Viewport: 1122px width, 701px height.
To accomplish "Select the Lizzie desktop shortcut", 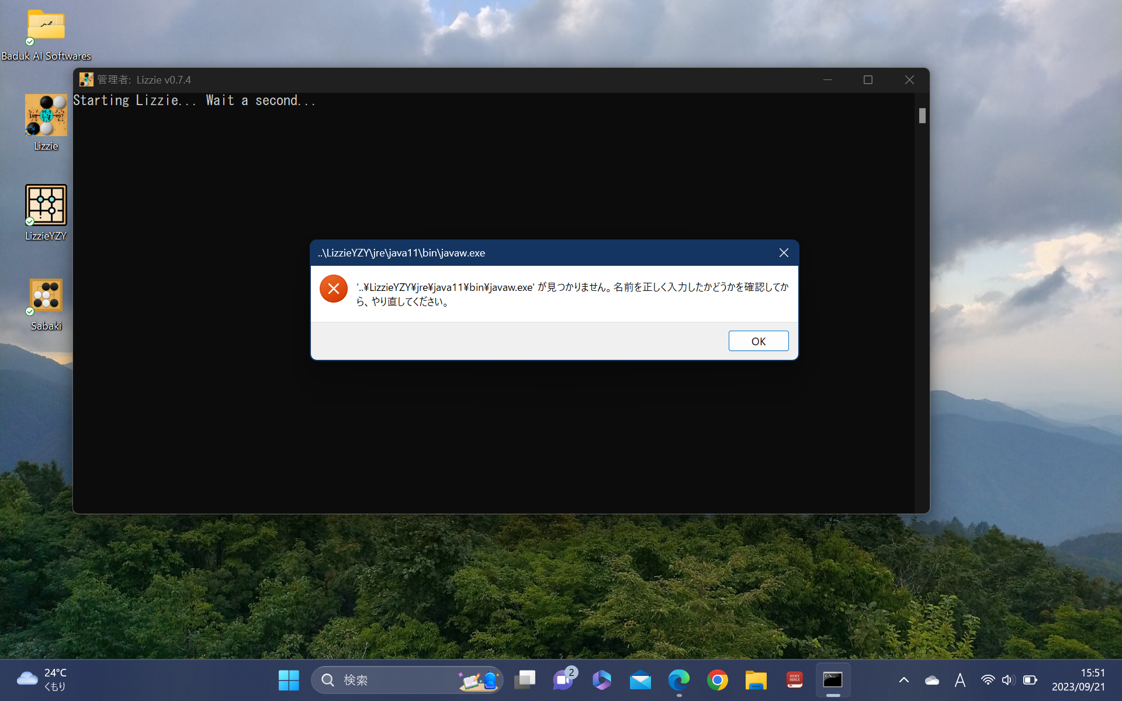I will click(46, 123).
